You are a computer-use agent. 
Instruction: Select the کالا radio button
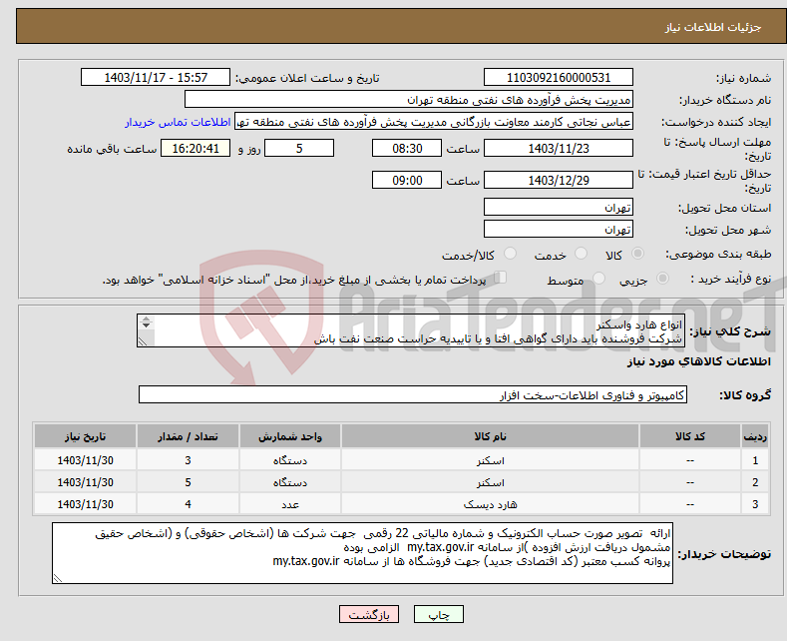[x=637, y=254]
